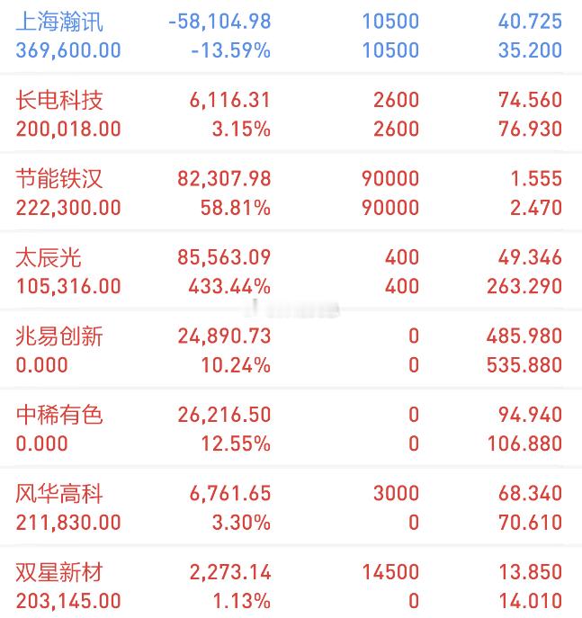The image size is (582, 618).
Task: Tap the -13.59% loss percentage
Action: pyautogui.click(x=231, y=50)
